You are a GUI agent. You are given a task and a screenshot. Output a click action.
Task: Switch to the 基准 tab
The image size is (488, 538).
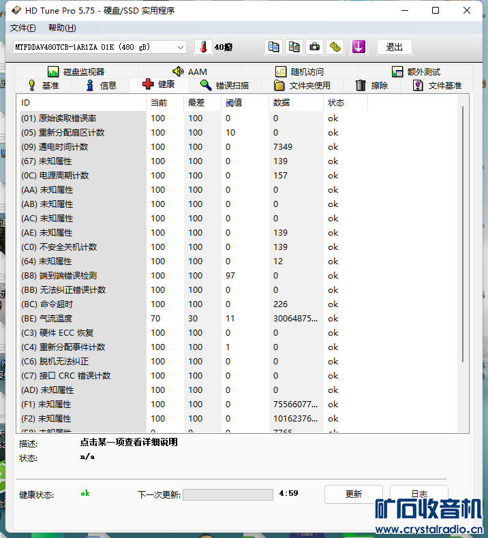coord(43,85)
